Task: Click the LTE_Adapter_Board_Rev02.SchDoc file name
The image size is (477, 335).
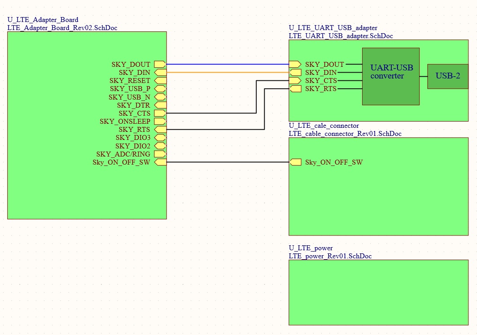Action: tap(62, 28)
